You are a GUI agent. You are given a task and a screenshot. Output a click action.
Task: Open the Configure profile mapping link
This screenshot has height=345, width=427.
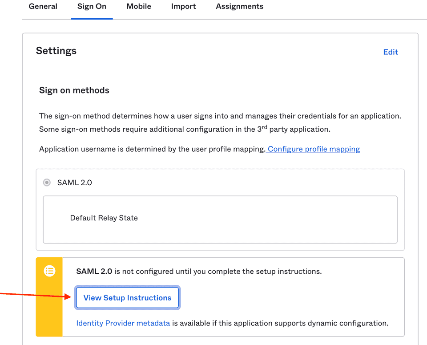pos(314,149)
